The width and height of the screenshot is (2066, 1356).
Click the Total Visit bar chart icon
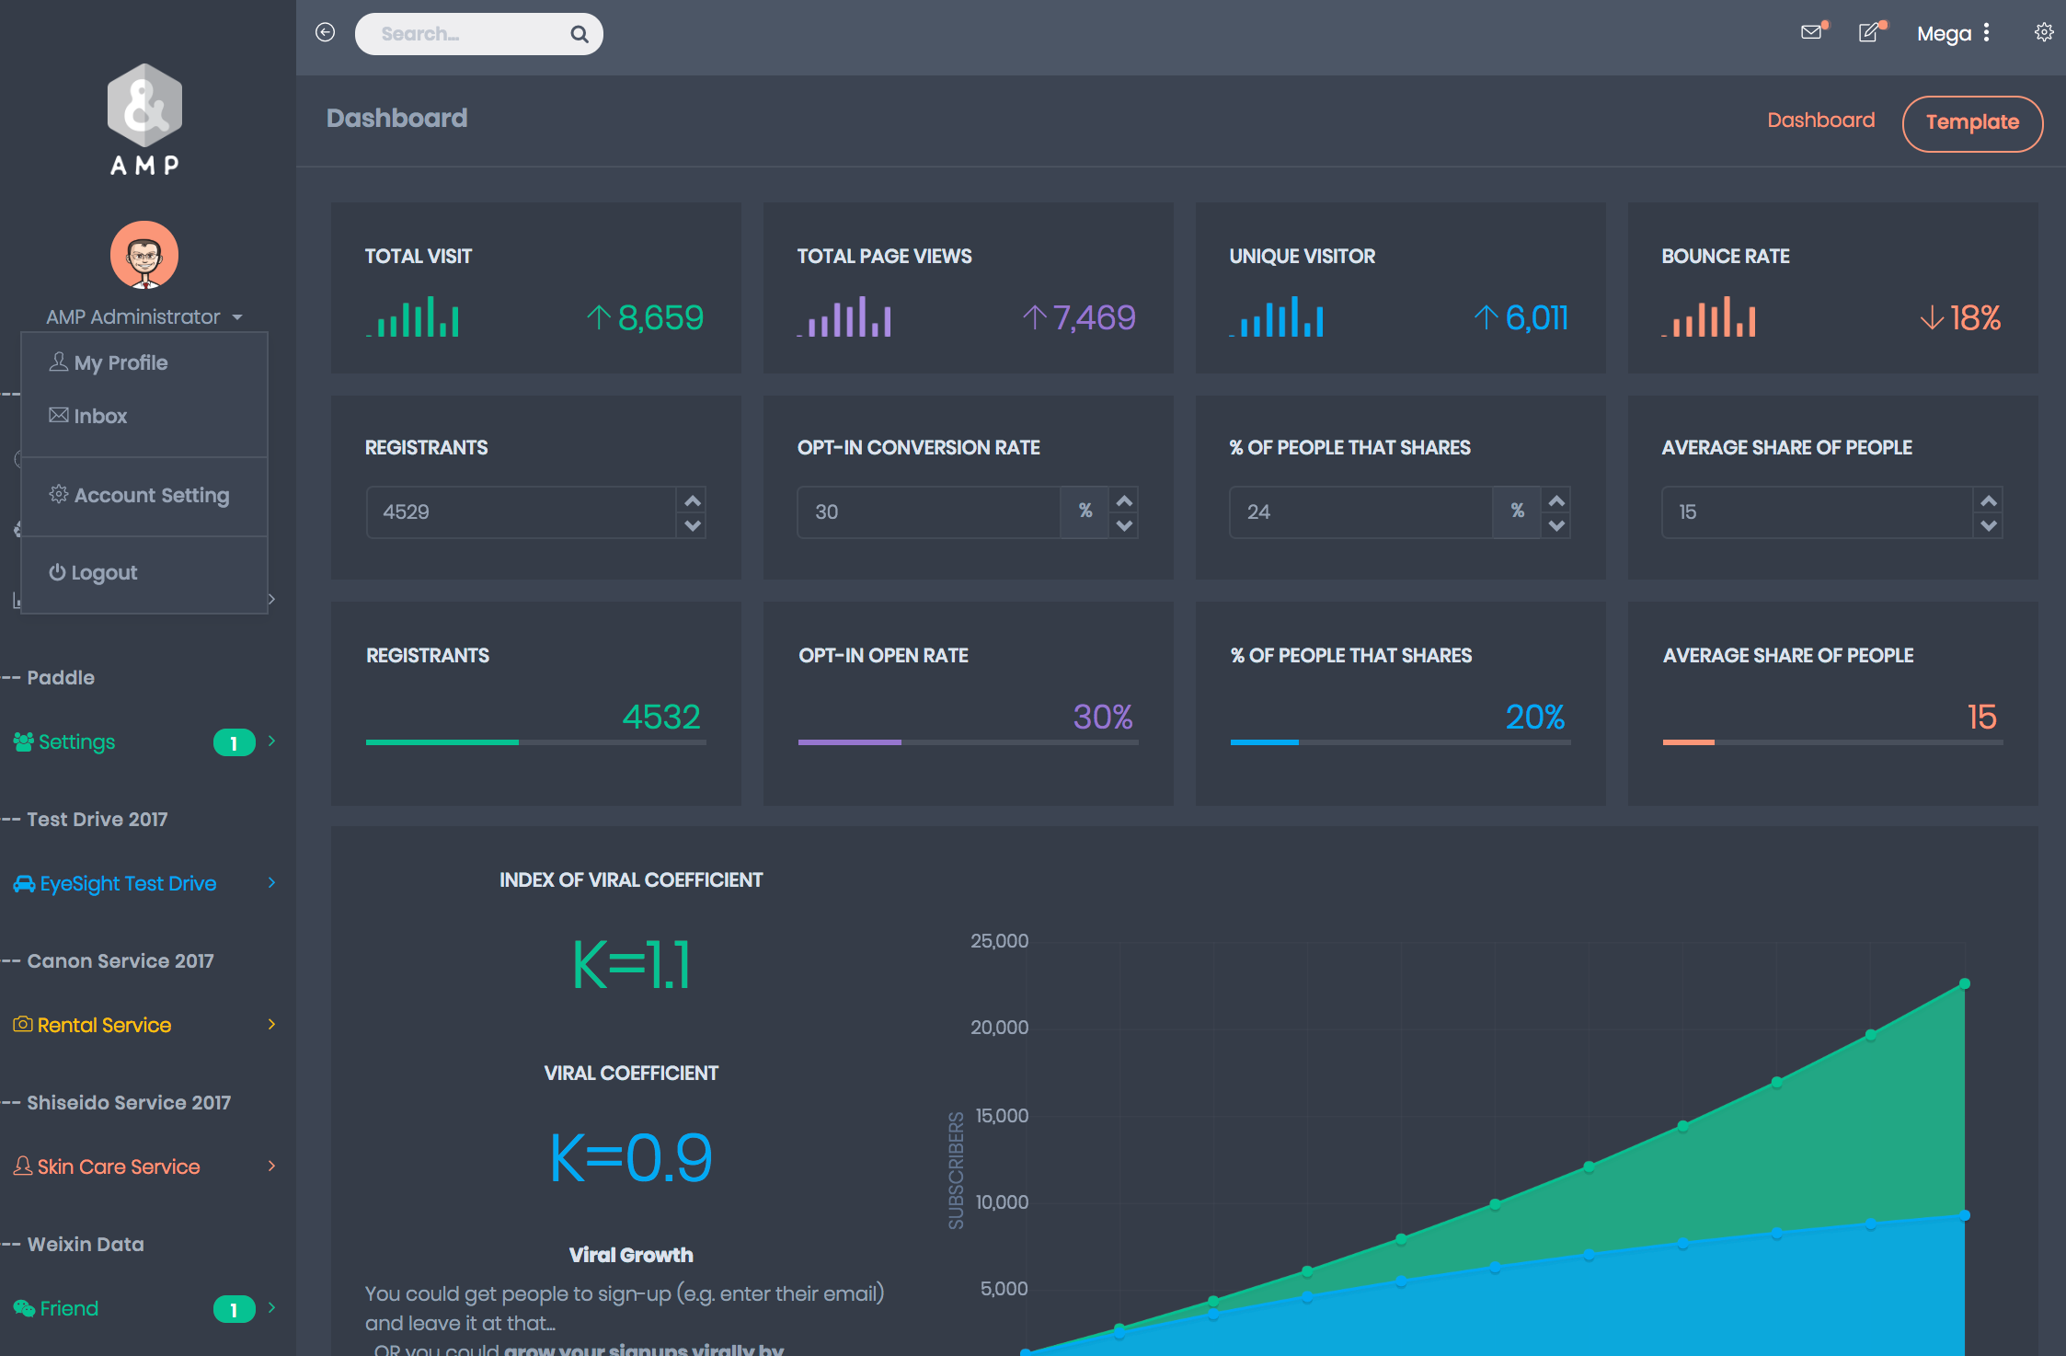point(413,316)
